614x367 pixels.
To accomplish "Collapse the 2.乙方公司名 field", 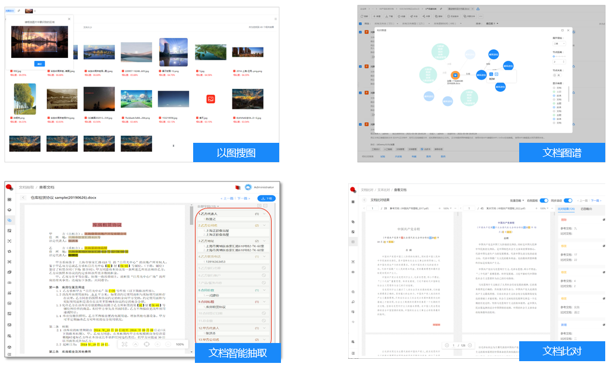I will click(265, 225).
